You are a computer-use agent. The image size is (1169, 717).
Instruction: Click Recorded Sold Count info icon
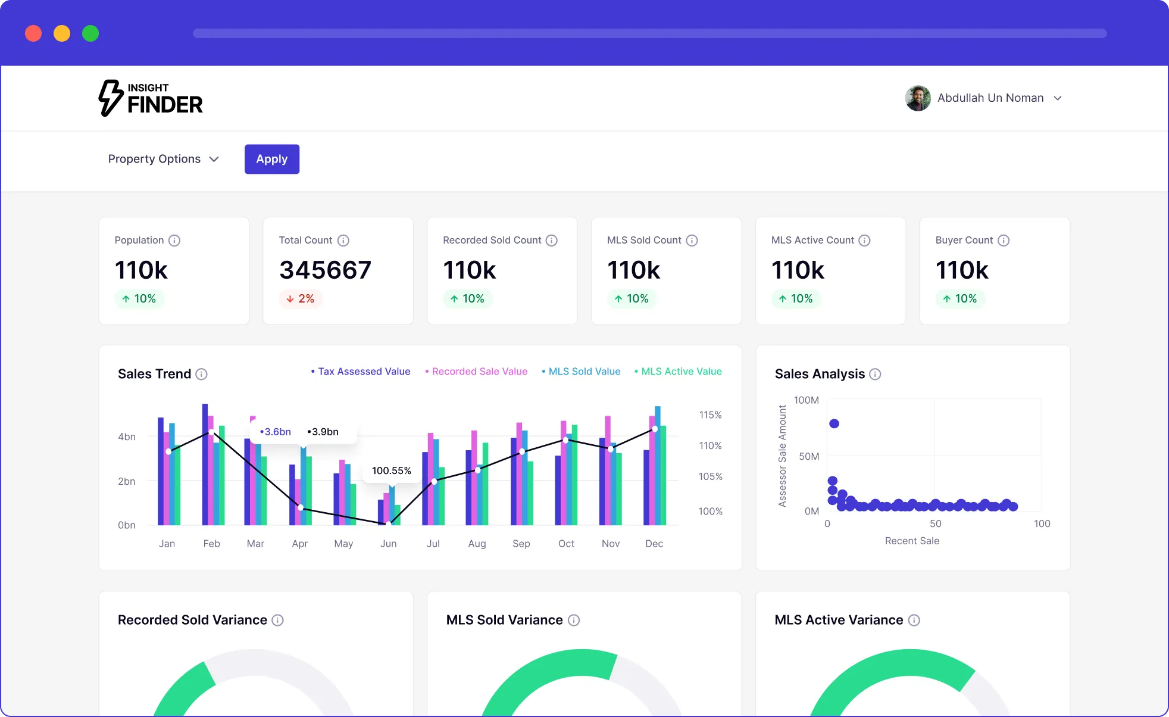552,241
